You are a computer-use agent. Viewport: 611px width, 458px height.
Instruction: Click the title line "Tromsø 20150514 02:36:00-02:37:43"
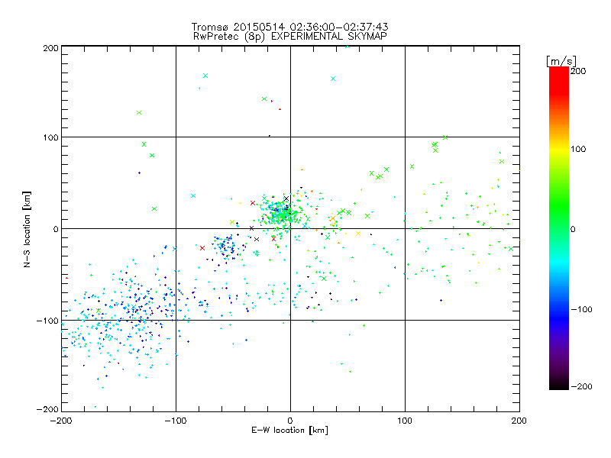[x=289, y=27]
